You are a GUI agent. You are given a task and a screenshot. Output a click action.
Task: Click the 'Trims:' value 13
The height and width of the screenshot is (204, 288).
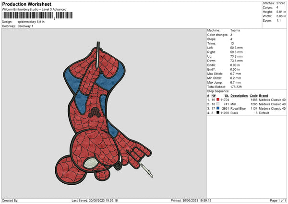tap(232, 43)
